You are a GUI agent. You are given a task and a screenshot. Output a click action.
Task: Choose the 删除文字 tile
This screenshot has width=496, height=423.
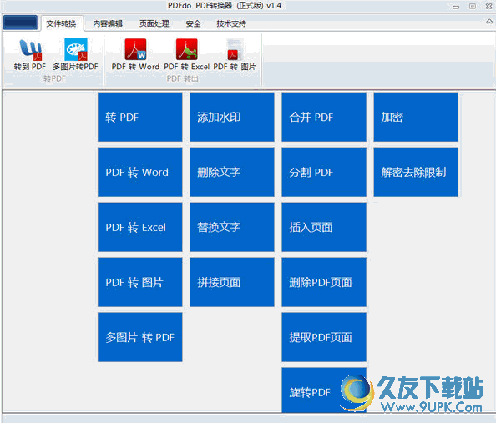pos(232,172)
